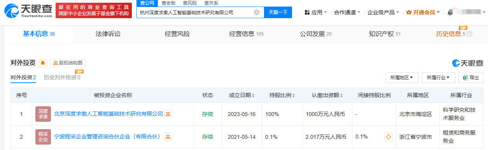The image size is (488, 150).
Task: Expand the 企业级产品 menu
Action: point(383,12)
